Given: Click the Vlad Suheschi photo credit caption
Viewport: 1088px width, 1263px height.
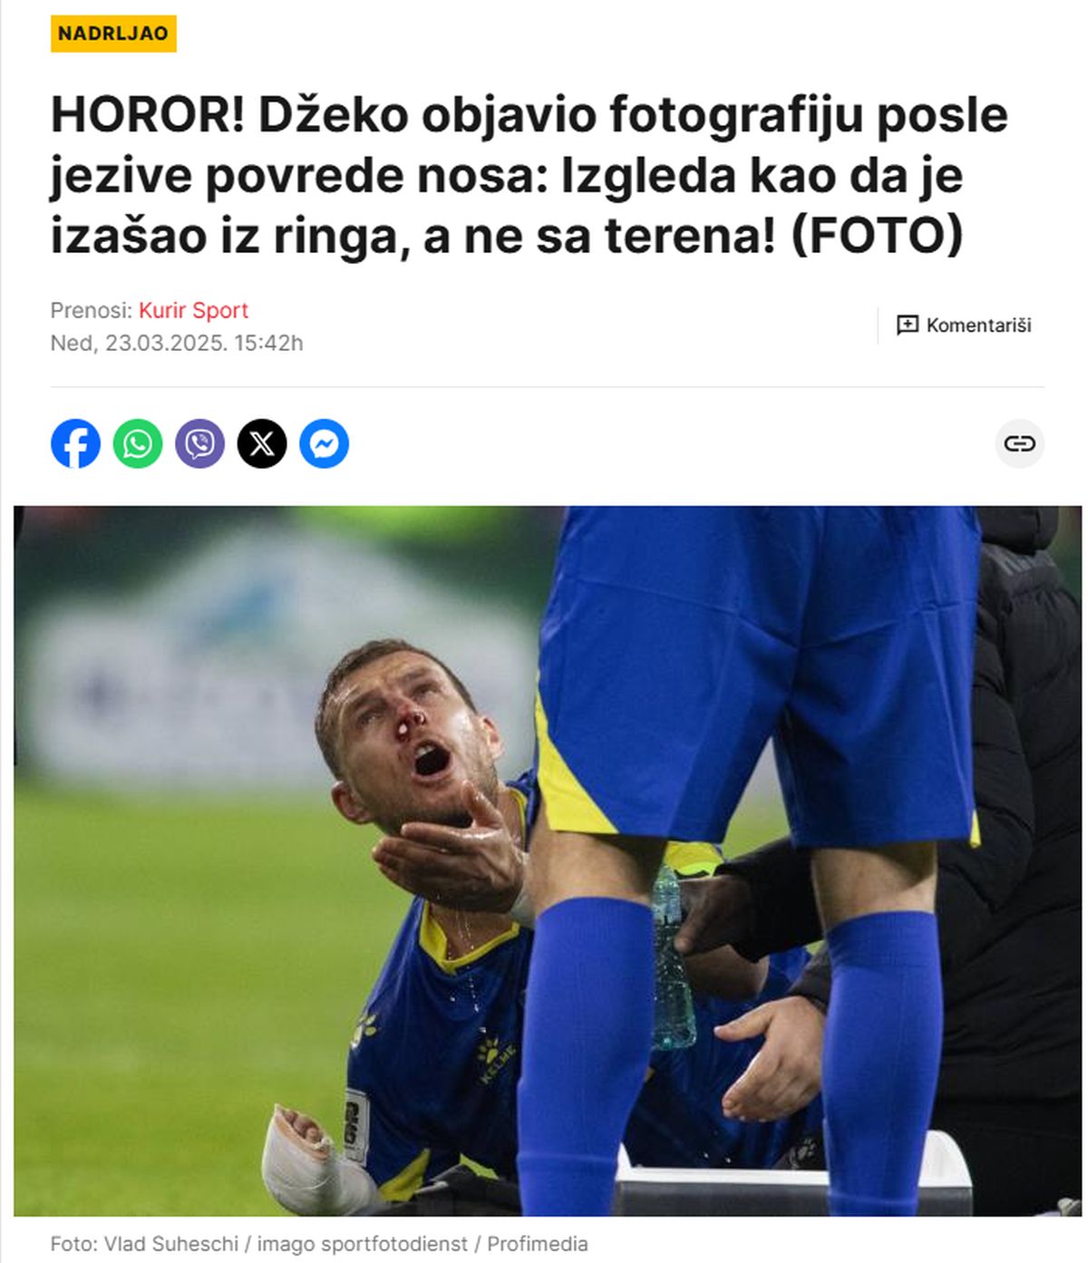Looking at the screenshot, I should click(x=319, y=1244).
